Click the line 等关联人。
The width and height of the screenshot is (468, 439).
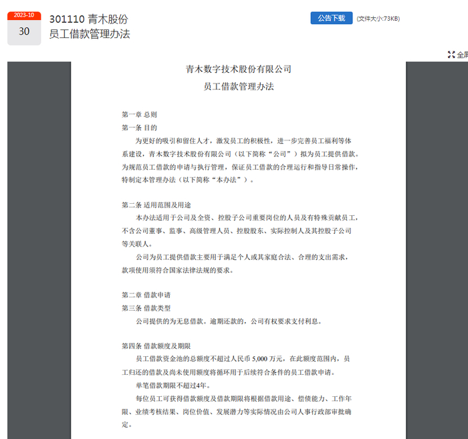pos(137,244)
